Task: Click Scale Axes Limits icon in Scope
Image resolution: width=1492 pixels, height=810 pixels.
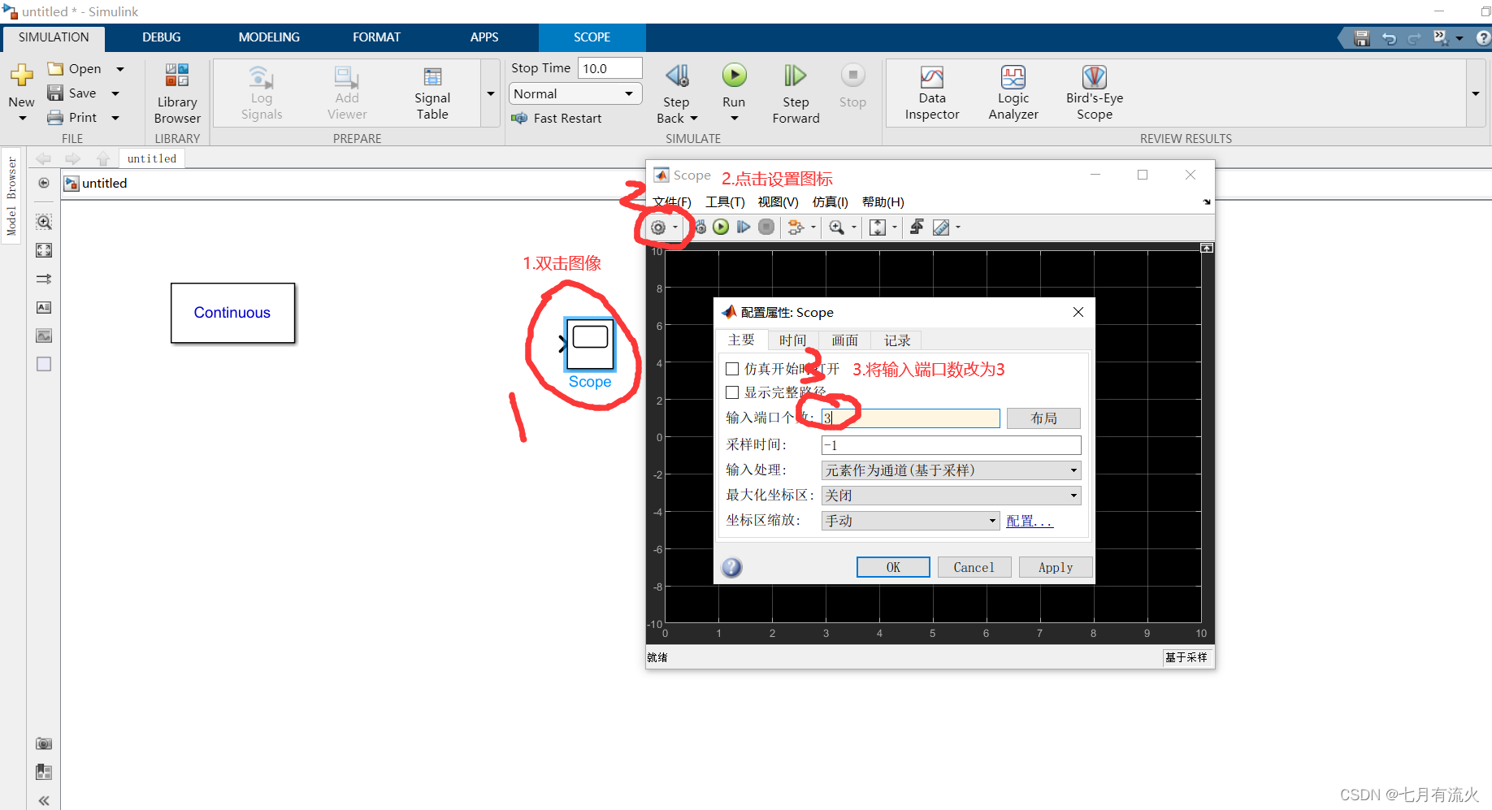Action: tap(878, 227)
